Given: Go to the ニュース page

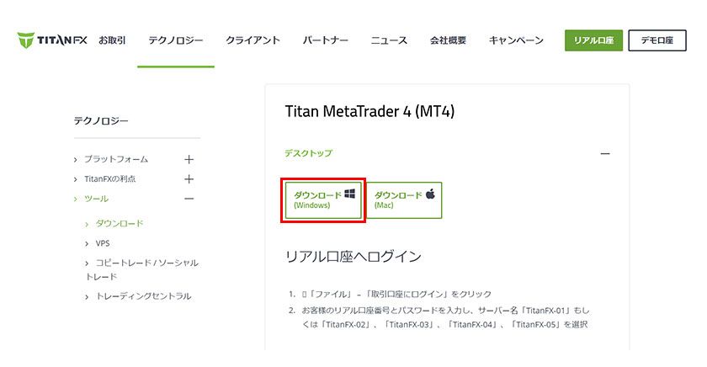Looking at the screenshot, I should [389, 40].
